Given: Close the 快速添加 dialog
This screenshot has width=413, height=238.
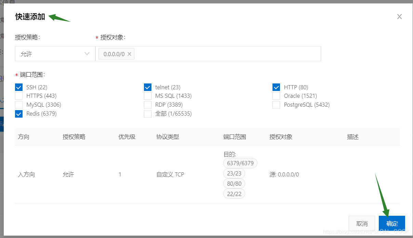Looking at the screenshot, I should (x=399, y=16).
